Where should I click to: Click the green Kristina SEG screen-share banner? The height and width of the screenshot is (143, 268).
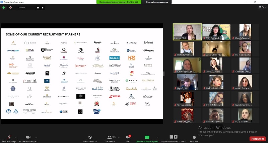coord(119,2)
